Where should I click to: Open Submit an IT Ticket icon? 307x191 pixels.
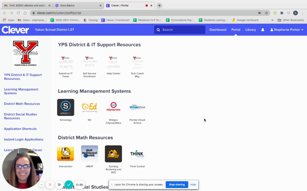pos(66,62)
